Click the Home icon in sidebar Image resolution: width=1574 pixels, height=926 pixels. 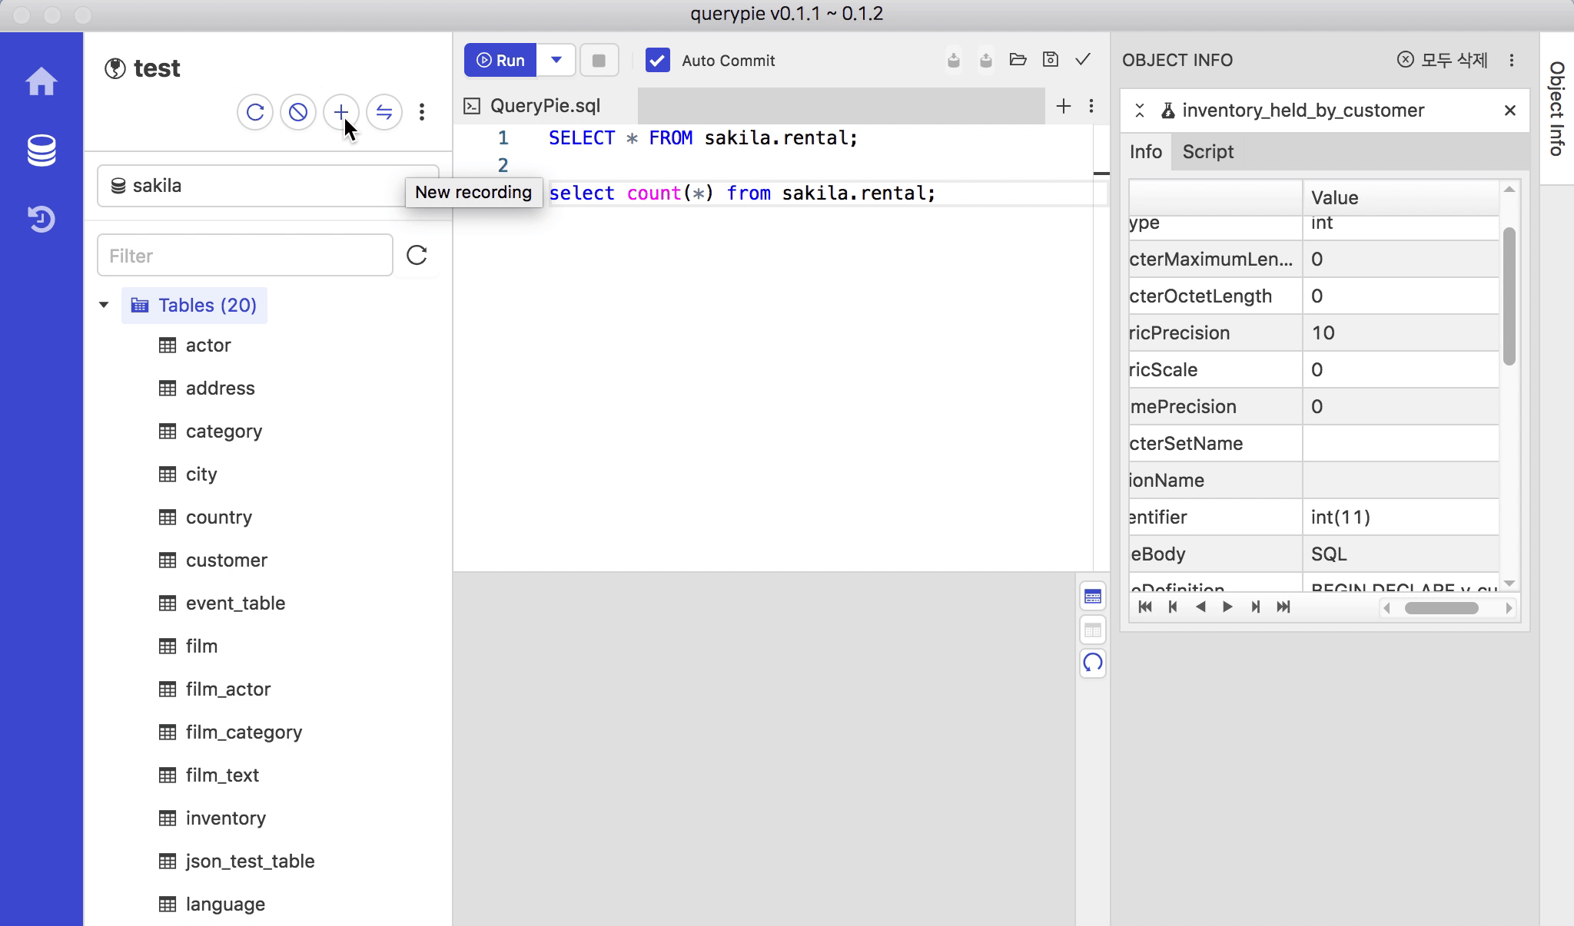[x=42, y=81]
